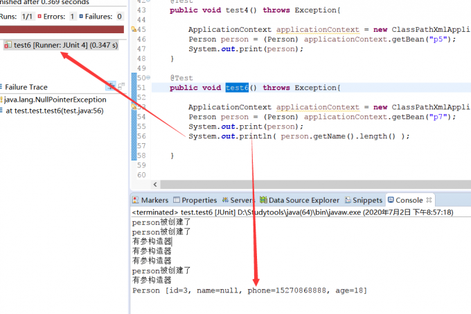Click the System.out.print(person) line 47
This screenshot has height=314, width=471.
(x=246, y=49)
